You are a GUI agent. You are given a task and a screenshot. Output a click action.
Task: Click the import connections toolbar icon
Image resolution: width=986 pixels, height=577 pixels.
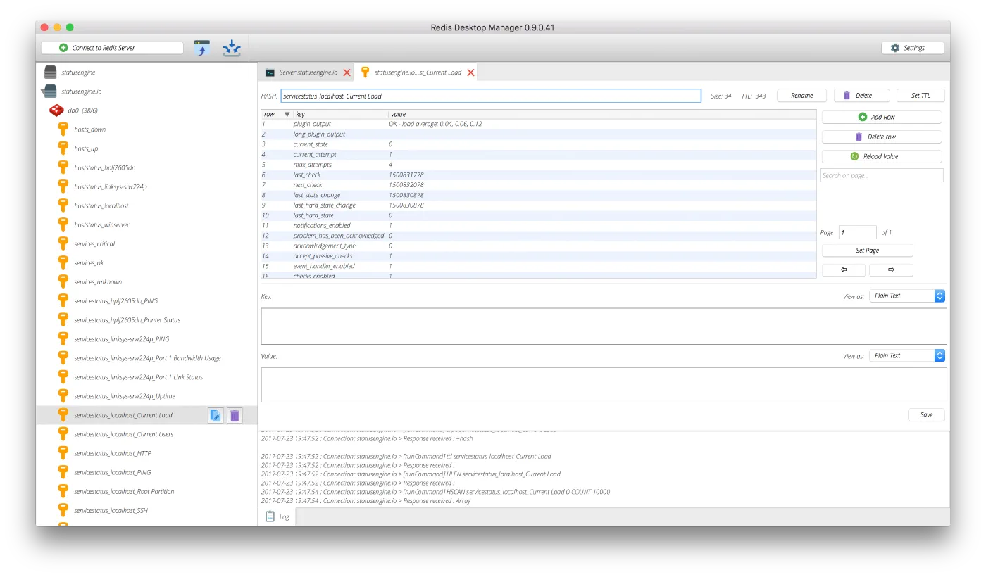(202, 48)
